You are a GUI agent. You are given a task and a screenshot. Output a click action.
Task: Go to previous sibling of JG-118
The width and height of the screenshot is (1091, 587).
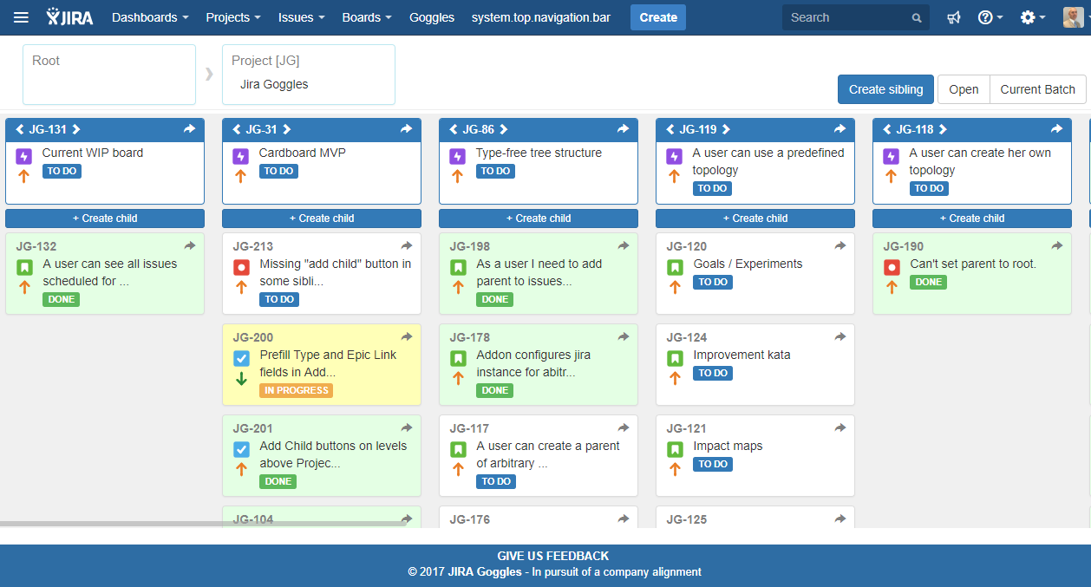point(887,129)
